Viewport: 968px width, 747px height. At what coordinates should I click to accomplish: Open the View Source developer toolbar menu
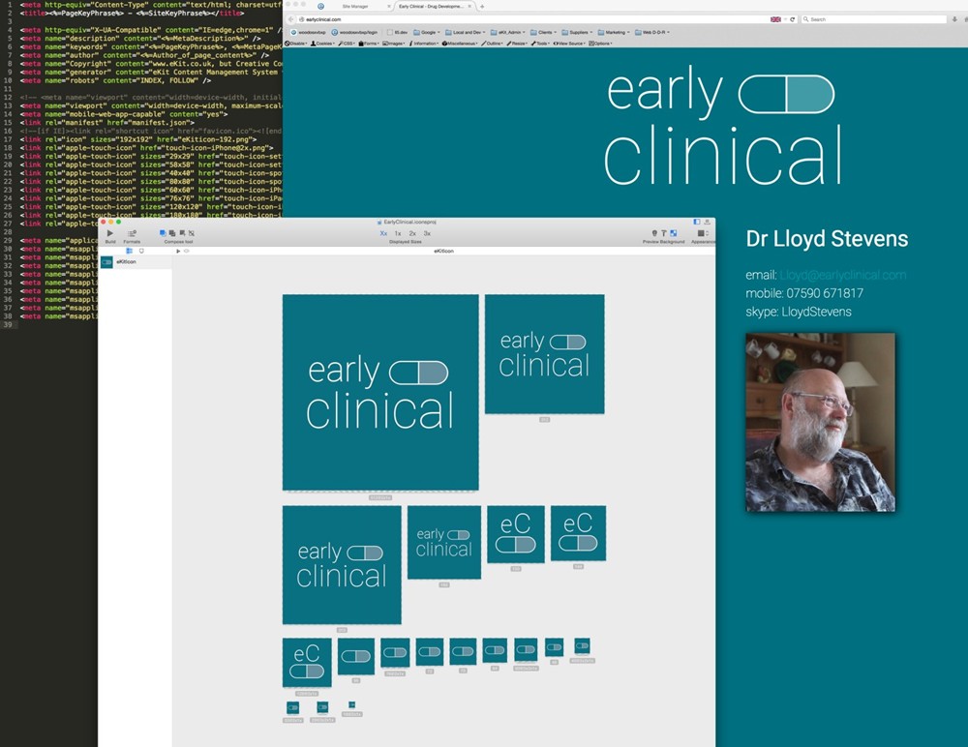click(569, 44)
